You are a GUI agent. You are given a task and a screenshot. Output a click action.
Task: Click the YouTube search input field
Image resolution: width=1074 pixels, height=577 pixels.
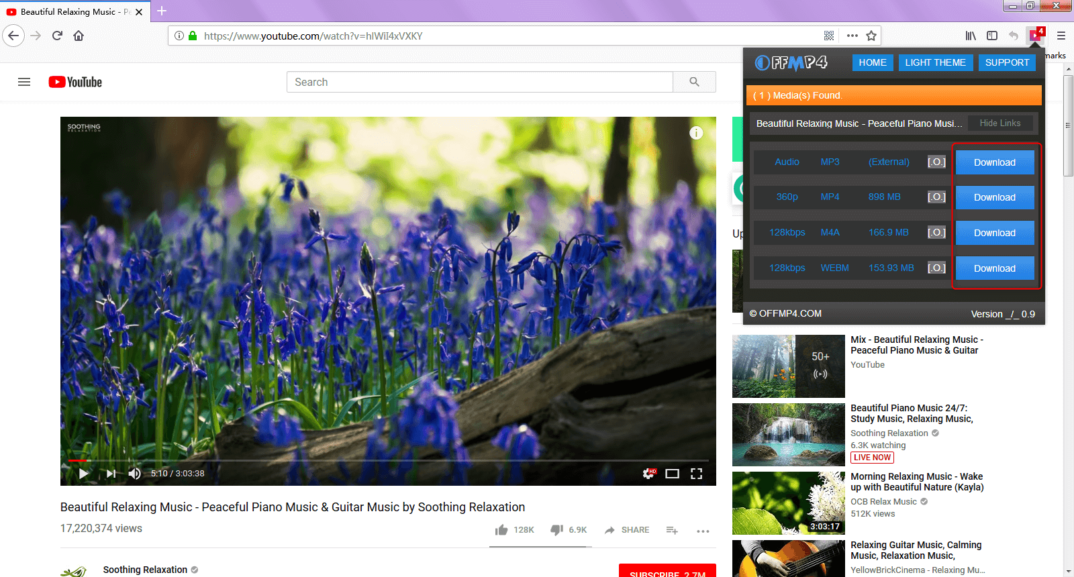[x=479, y=82]
